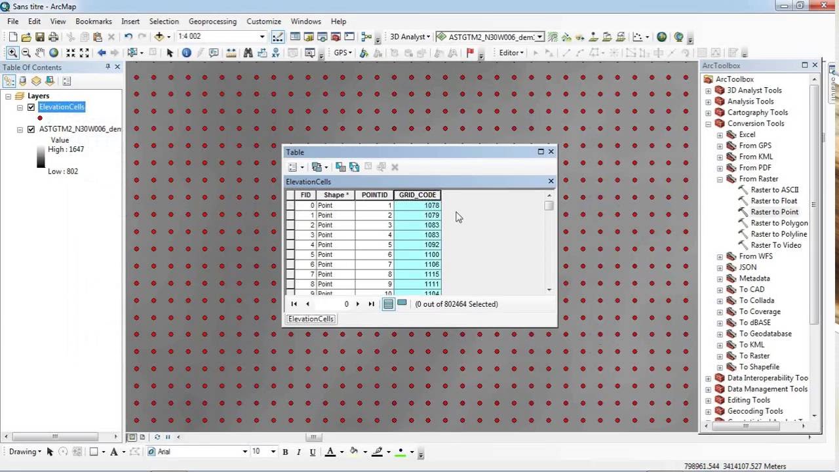
Task: Click List By Drawing Order icon
Action: [x=9, y=81]
